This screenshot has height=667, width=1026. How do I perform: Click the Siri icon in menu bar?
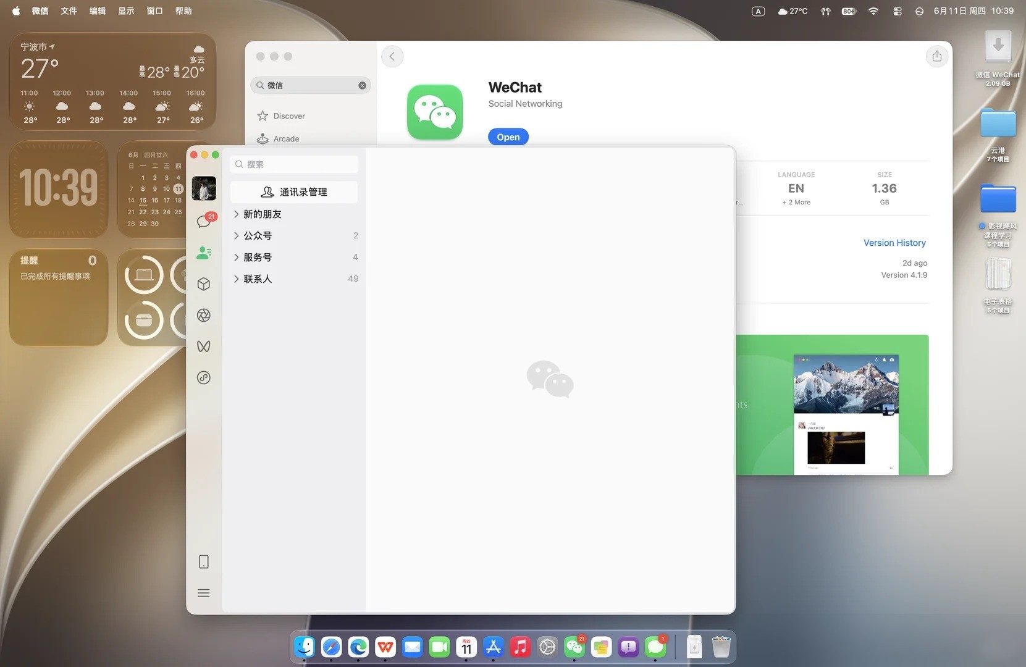[919, 11]
